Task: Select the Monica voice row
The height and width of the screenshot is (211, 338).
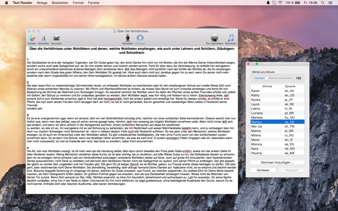Action: 278,144
